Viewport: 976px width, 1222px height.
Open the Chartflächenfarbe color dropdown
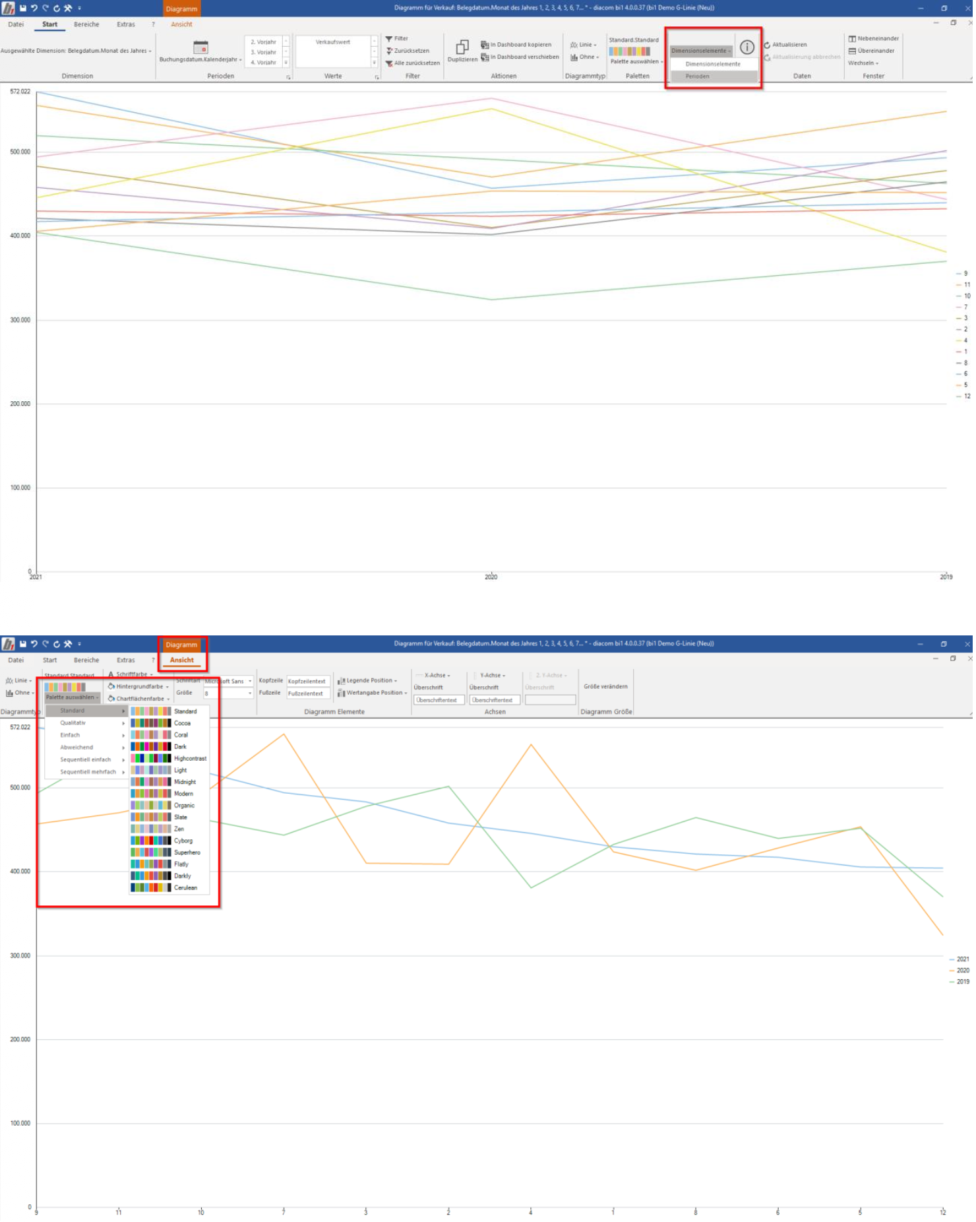[139, 699]
